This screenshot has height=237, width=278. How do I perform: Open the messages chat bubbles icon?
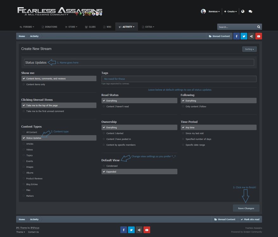pos(250,11)
